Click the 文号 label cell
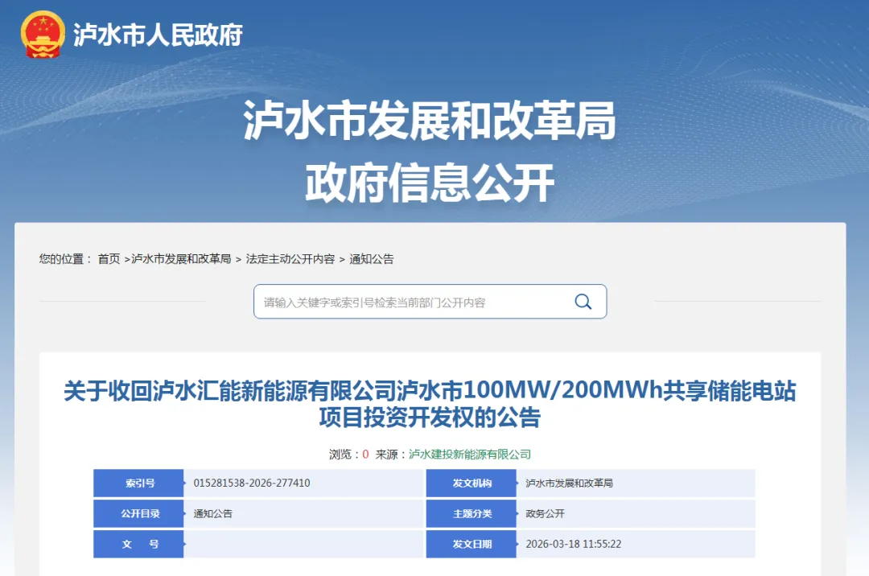869x576 pixels. pyautogui.click(x=138, y=545)
